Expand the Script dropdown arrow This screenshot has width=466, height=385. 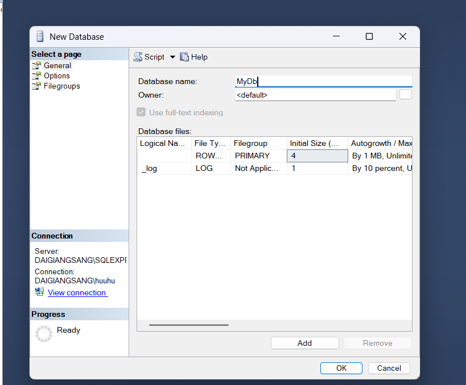coord(172,57)
